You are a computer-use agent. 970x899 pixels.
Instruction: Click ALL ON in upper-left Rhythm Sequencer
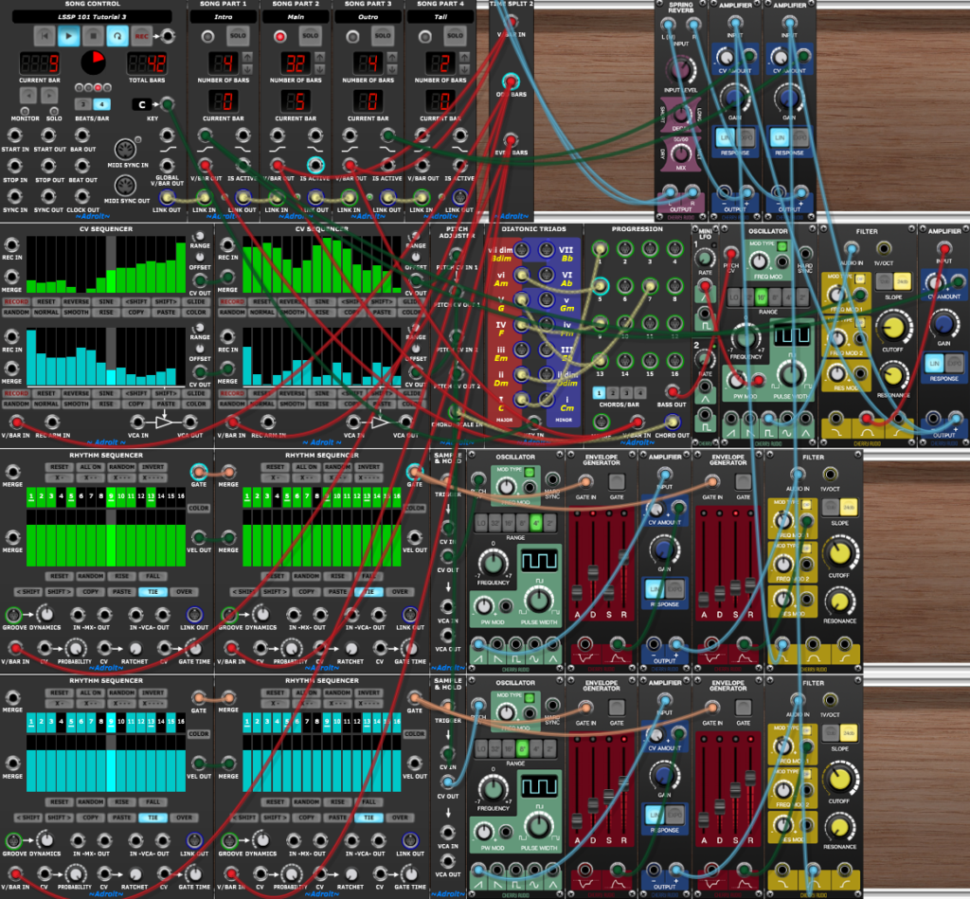(x=90, y=467)
